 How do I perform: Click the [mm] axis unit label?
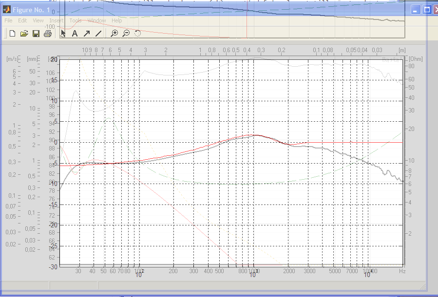click(x=32, y=59)
